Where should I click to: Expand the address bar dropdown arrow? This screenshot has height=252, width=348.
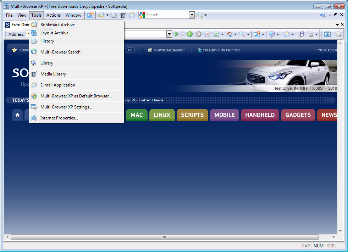coord(169,34)
